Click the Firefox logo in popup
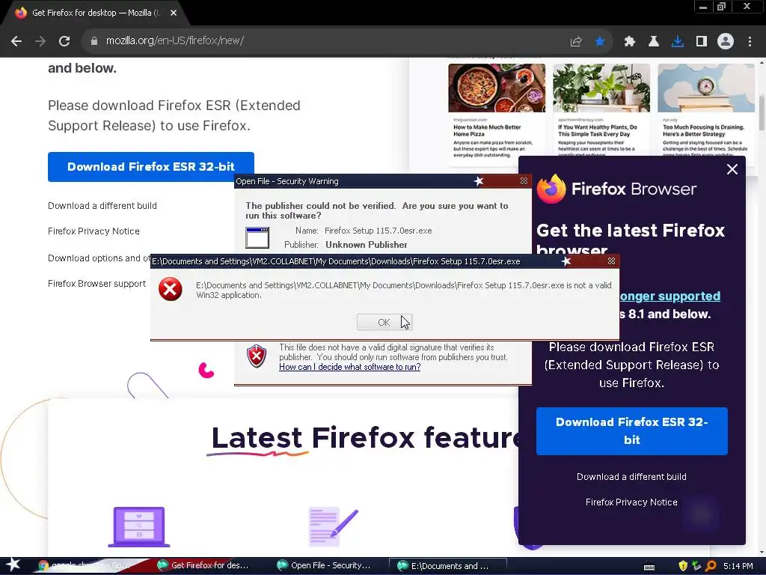 (x=551, y=189)
